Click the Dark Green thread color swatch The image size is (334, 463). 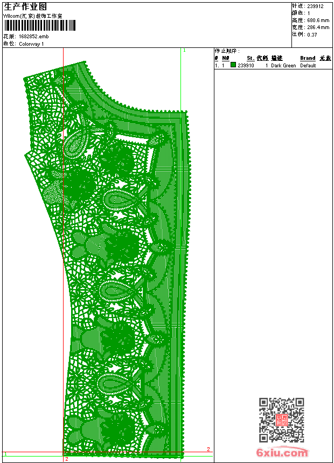click(x=233, y=65)
